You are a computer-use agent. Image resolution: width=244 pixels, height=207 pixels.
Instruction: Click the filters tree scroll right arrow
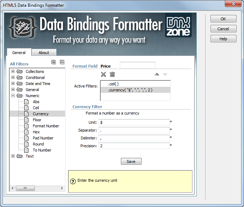(x=62, y=188)
